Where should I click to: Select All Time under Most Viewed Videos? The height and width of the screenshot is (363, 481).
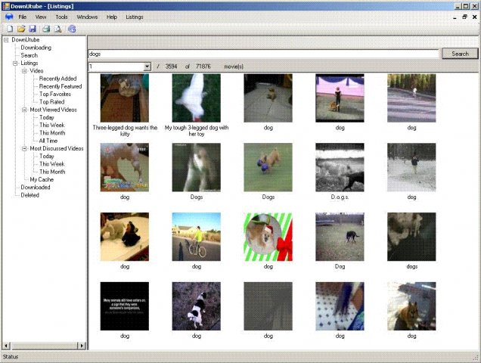(48, 141)
